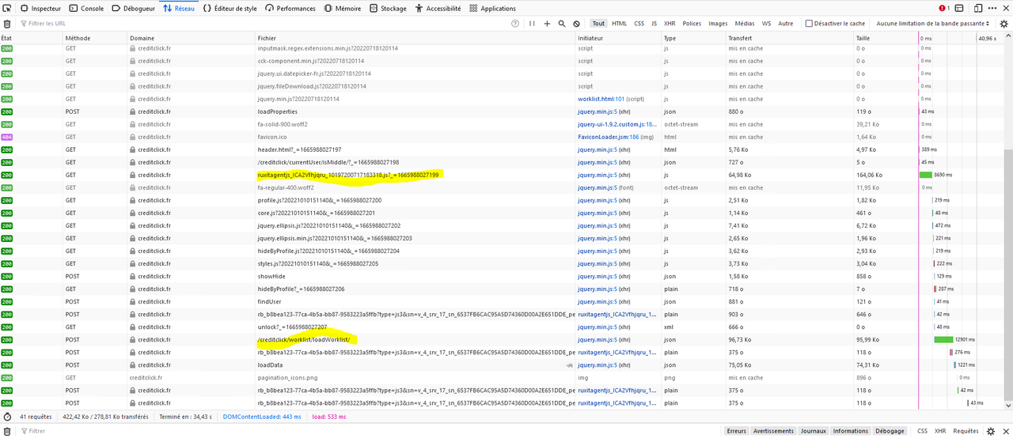
Task: Filter requests by Médias
Action: tap(745, 24)
